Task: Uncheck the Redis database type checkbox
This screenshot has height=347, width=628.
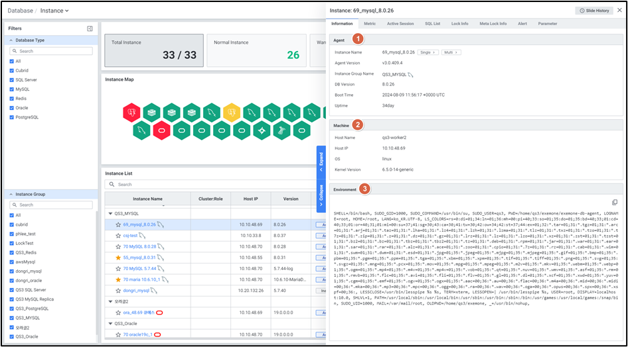Action: [11, 98]
